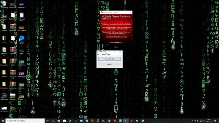The image size is (219, 123).
Task: Select the EZZZZSMON desktop thumbnail
Action: coord(22,29)
